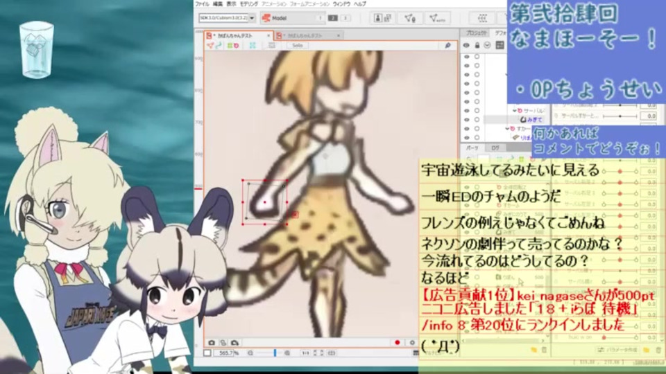Open the 編集 menu
The width and height of the screenshot is (666, 374).
pos(217,4)
